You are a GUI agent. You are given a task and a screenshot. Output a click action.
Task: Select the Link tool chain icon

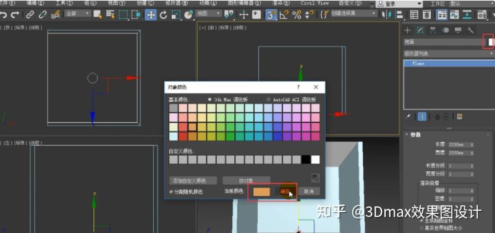(x=30, y=14)
